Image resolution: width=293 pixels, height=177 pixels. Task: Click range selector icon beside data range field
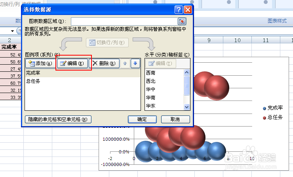point(182,21)
